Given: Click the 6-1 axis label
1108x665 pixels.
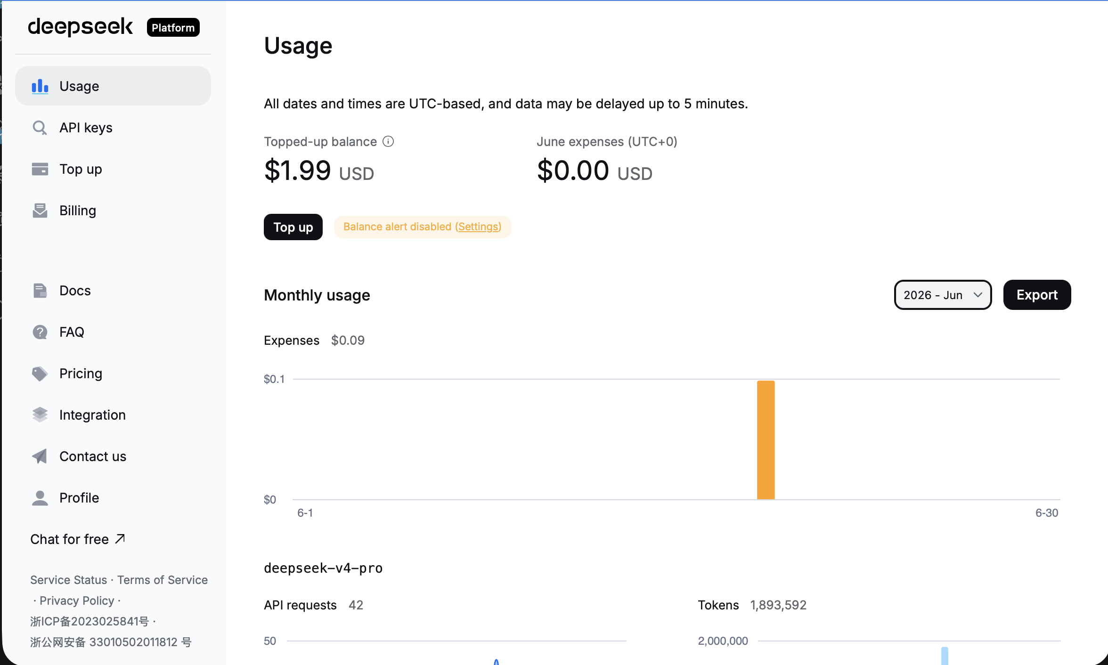Looking at the screenshot, I should tap(305, 513).
